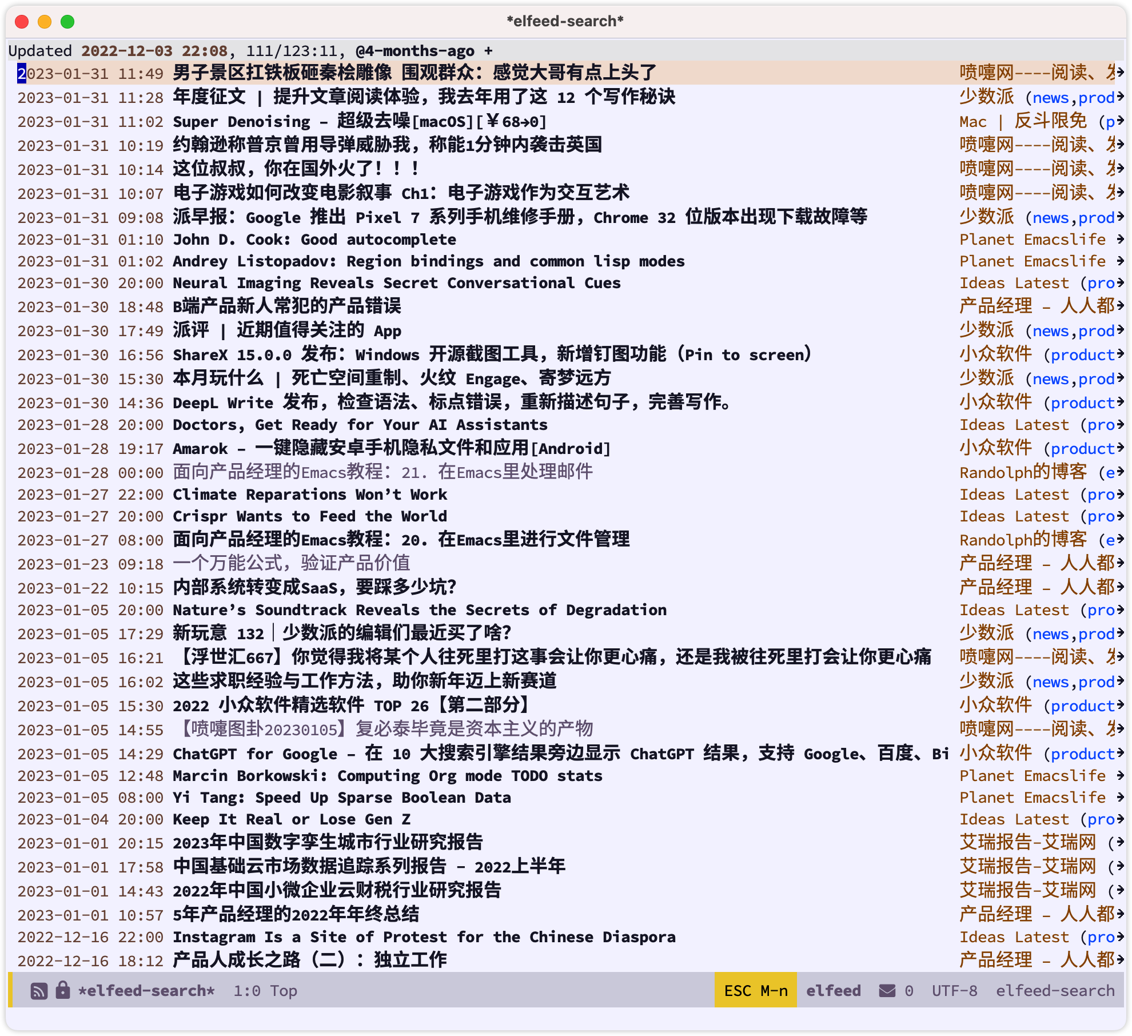The height and width of the screenshot is (1036, 1132).
Task: Select 派早报: Google 推出 Pixel 7 entry
Action: click(520, 217)
